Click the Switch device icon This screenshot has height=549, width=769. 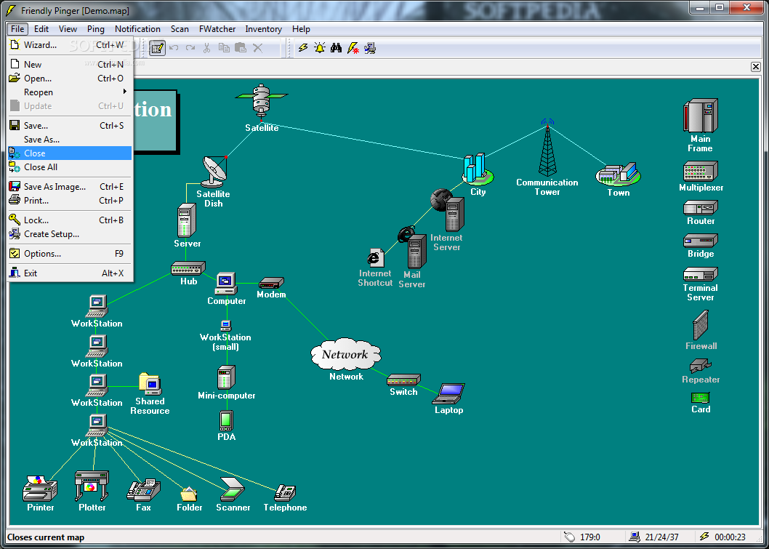403,380
